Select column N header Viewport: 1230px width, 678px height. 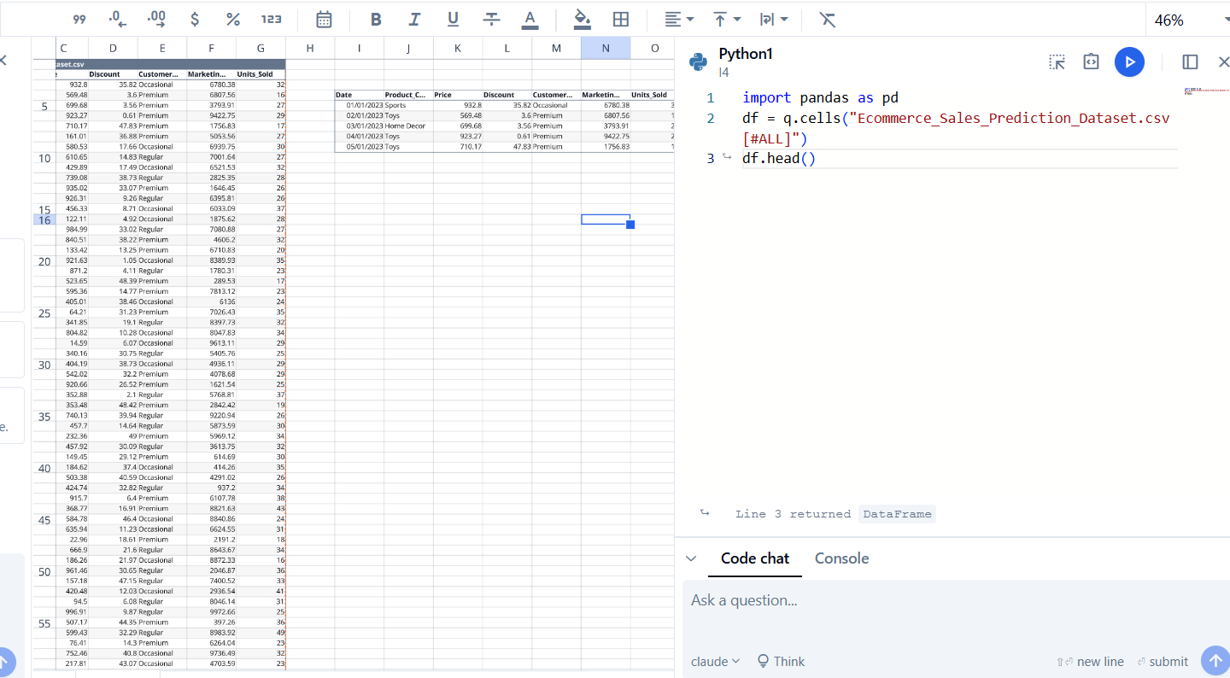click(606, 49)
